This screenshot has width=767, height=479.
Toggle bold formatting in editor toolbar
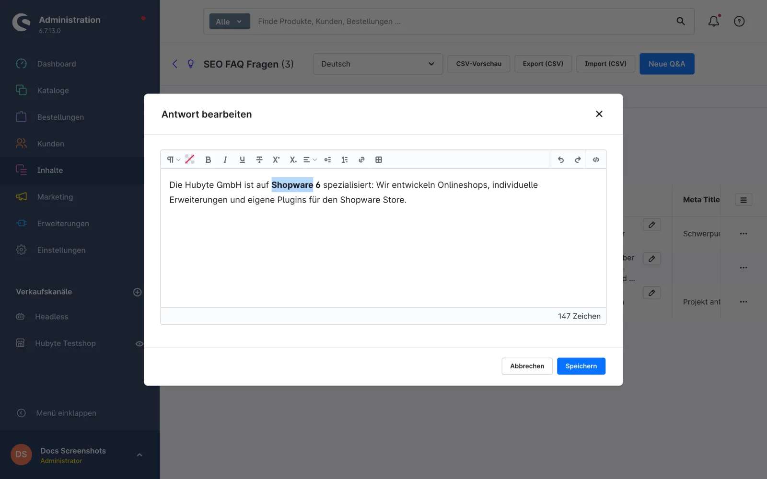coord(208,160)
